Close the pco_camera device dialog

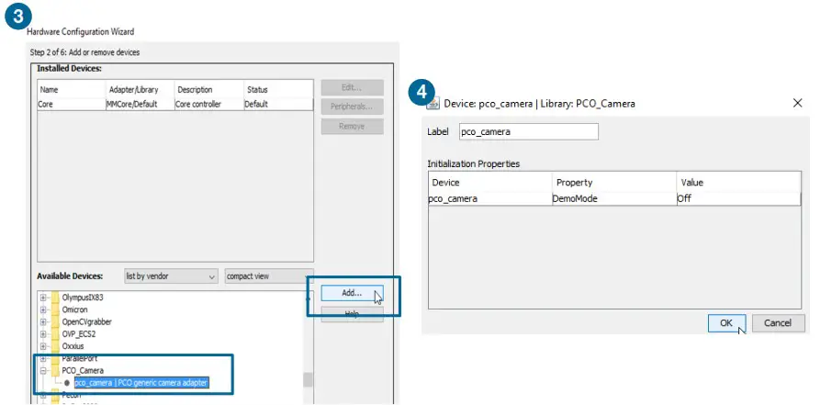coord(797,103)
